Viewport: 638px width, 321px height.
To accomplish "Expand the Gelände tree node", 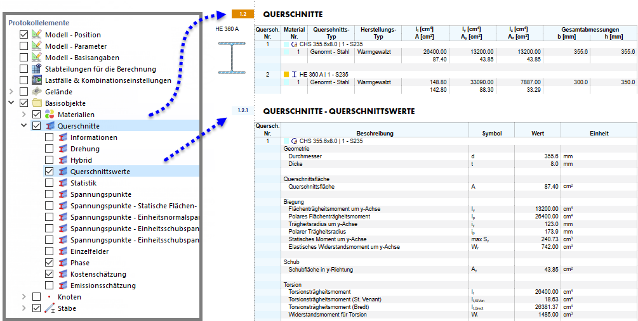I will pyautogui.click(x=11, y=92).
